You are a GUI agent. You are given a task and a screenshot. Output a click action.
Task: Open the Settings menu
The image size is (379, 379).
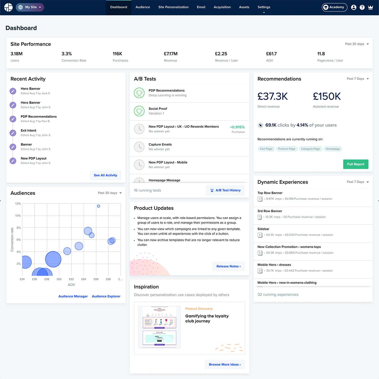coord(264,7)
